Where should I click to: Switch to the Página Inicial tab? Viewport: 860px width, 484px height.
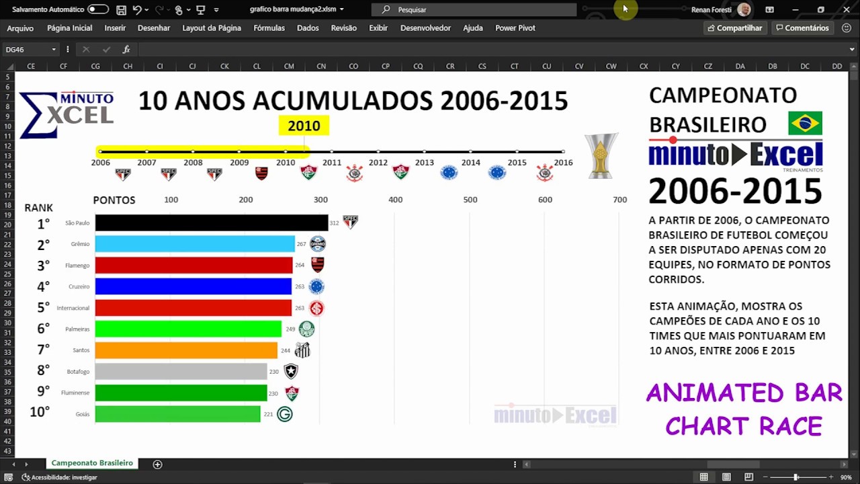pos(70,28)
